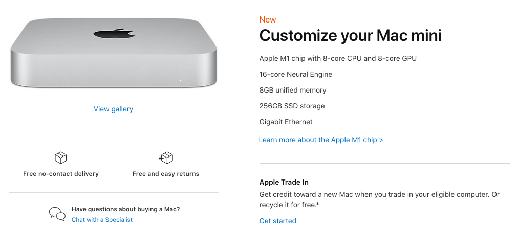Click the Apple Trade In heading

(284, 182)
